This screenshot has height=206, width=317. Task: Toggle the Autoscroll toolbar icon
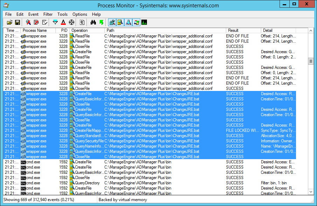point(36,22)
